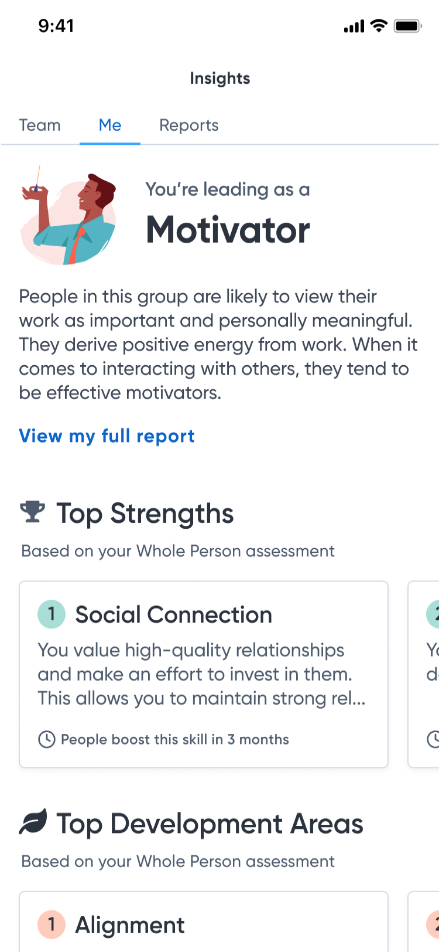Tap the trophy icon beside Top Strengths
439x952 pixels.
[32, 512]
